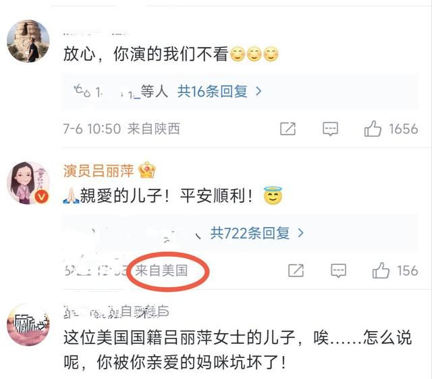Tap the comment bubble icon beside 156
Image resolution: width=432 pixels, height=379 pixels.
click(x=338, y=270)
